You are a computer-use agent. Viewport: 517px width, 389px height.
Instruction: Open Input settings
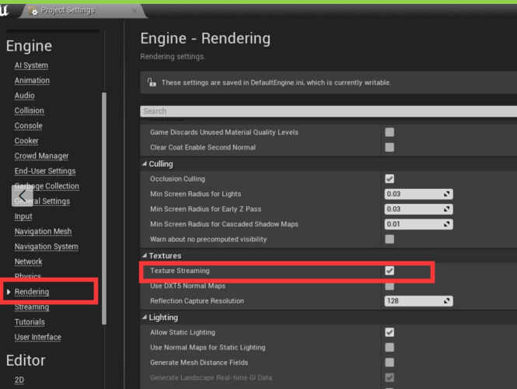tap(23, 216)
